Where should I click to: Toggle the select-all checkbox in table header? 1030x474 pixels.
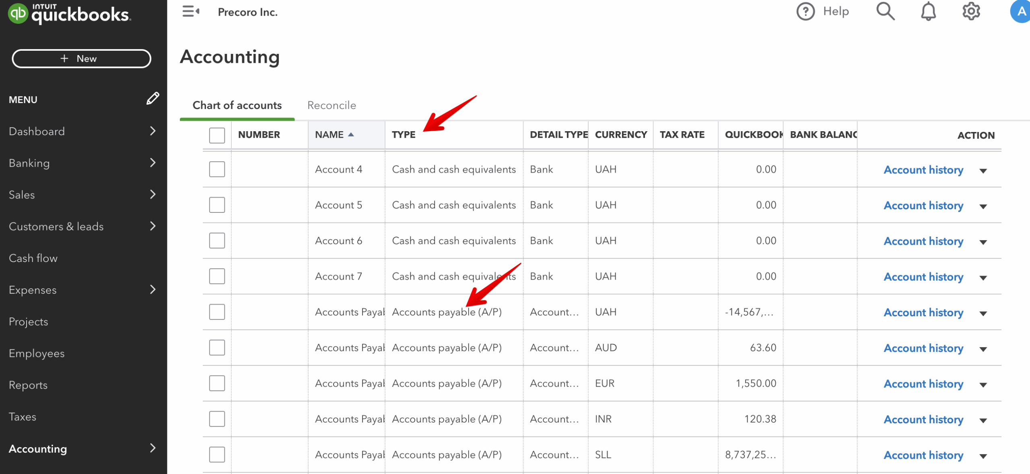coord(217,135)
